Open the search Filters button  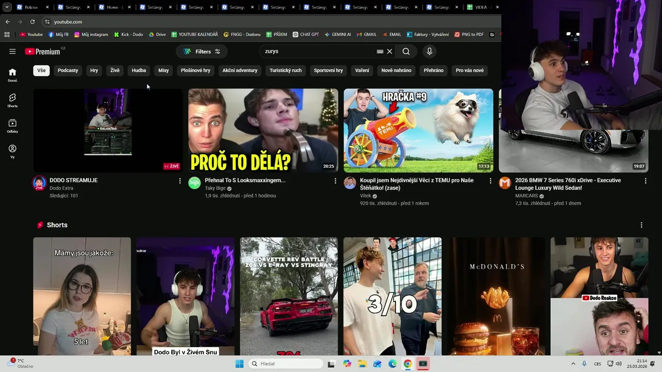click(x=202, y=51)
